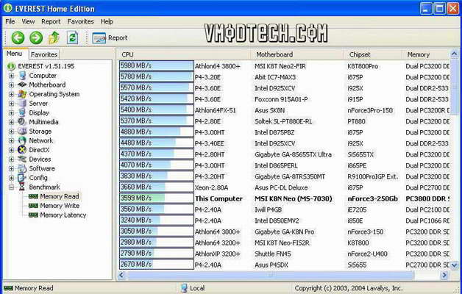
Task: Click the Display monitor icon
Action: [22, 112]
